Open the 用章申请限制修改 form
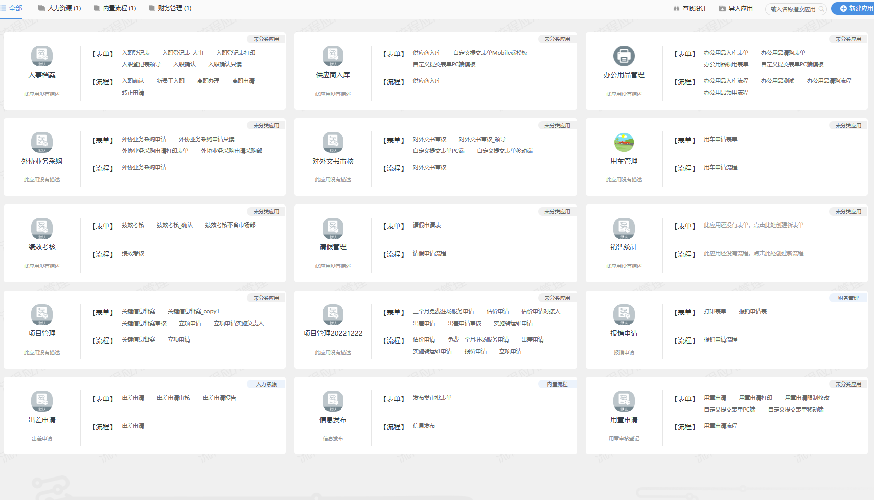 pos(807,398)
